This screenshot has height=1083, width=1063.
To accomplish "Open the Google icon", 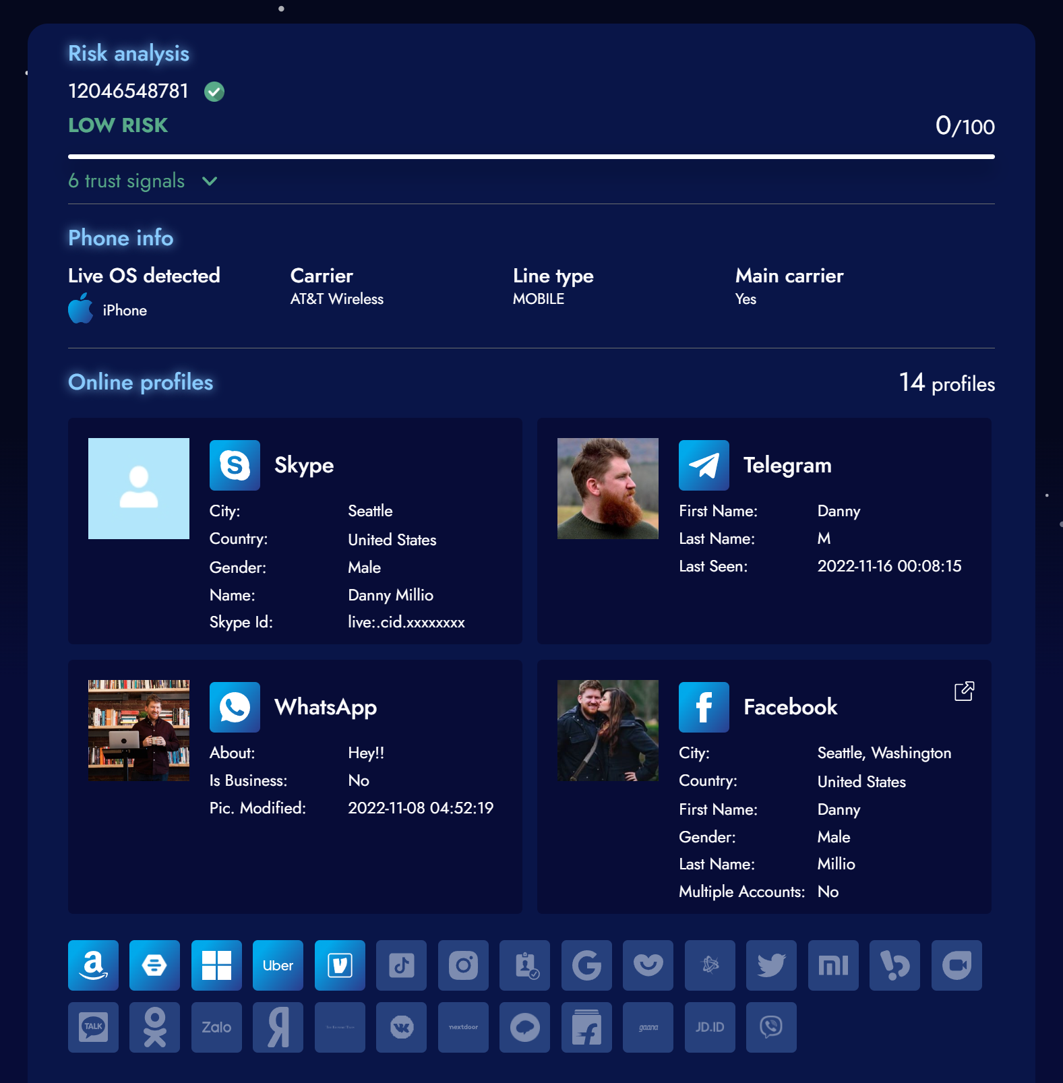I will pyautogui.click(x=586, y=965).
